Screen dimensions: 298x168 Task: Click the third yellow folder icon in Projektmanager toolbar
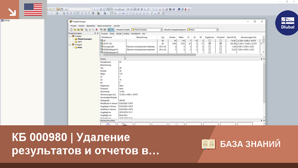click(82, 30)
